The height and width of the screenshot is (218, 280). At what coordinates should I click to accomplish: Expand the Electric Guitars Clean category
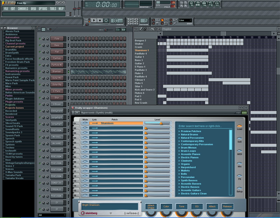(x=193, y=194)
